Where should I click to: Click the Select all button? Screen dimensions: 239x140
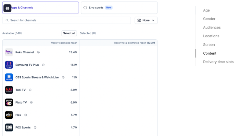(69, 33)
